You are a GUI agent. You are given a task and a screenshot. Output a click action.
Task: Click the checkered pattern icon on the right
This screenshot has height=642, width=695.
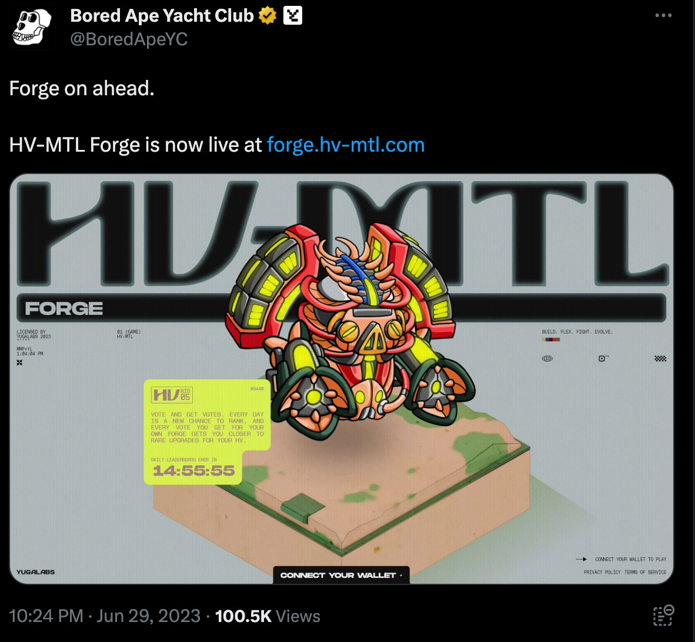(x=660, y=359)
